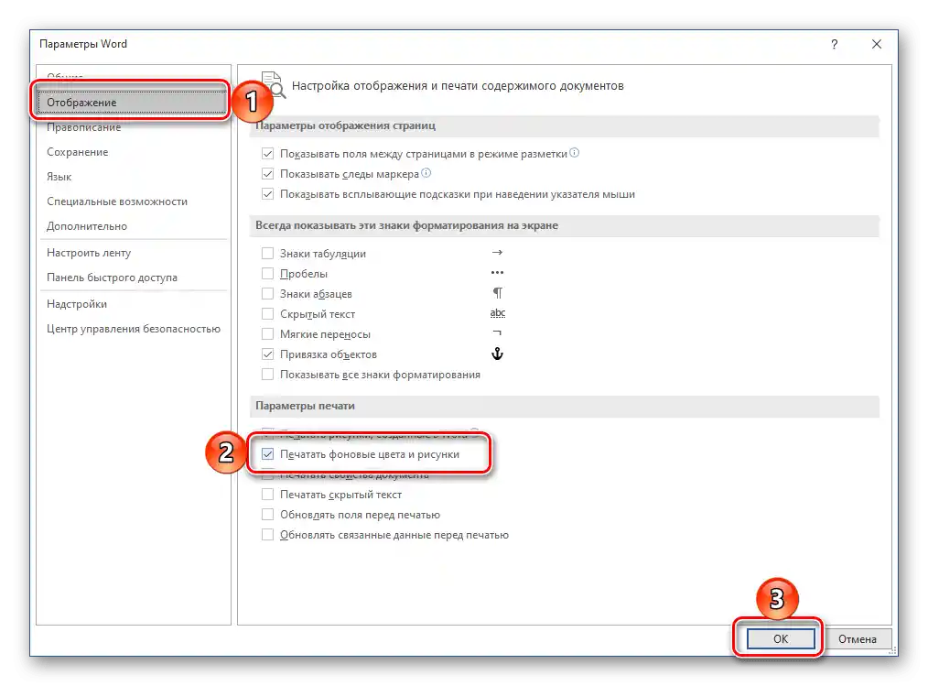Click the soft hyphen symbol
Image resolution: width=928 pixels, height=686 pixels.
497,333
